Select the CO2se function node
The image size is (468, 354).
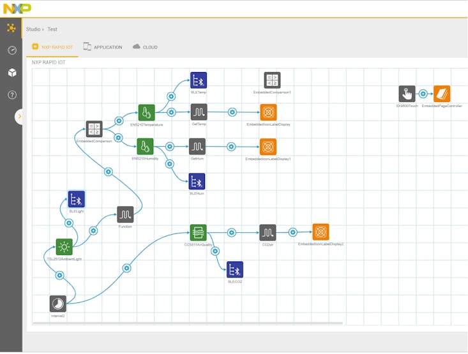click(x=268, y=233)
